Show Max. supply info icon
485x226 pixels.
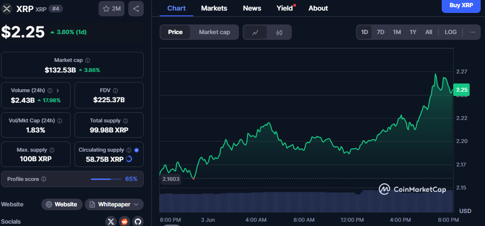(52, 150)
